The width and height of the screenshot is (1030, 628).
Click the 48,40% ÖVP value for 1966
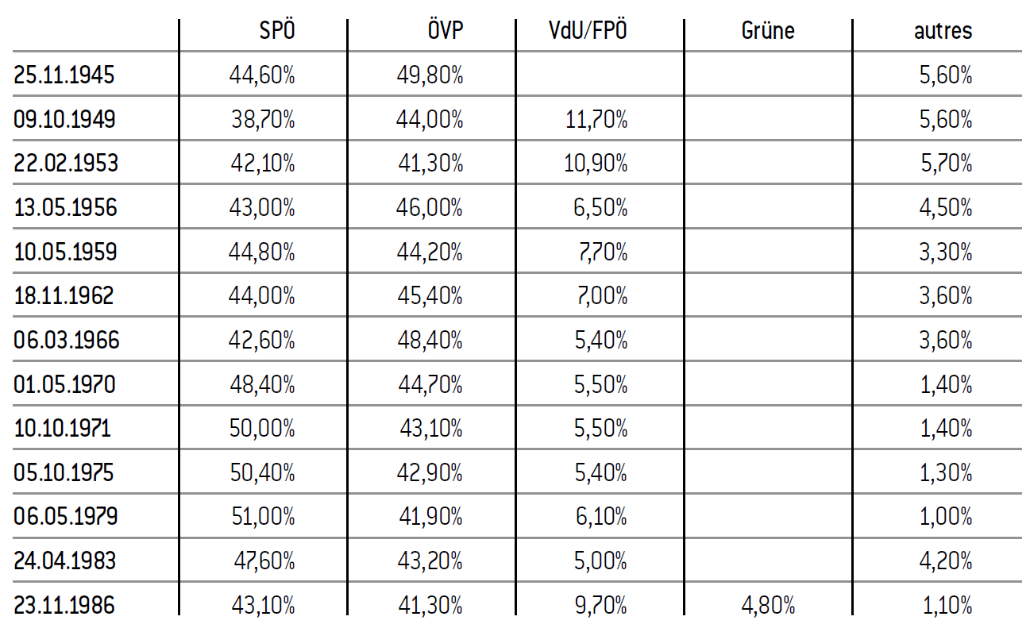(430, 341)
